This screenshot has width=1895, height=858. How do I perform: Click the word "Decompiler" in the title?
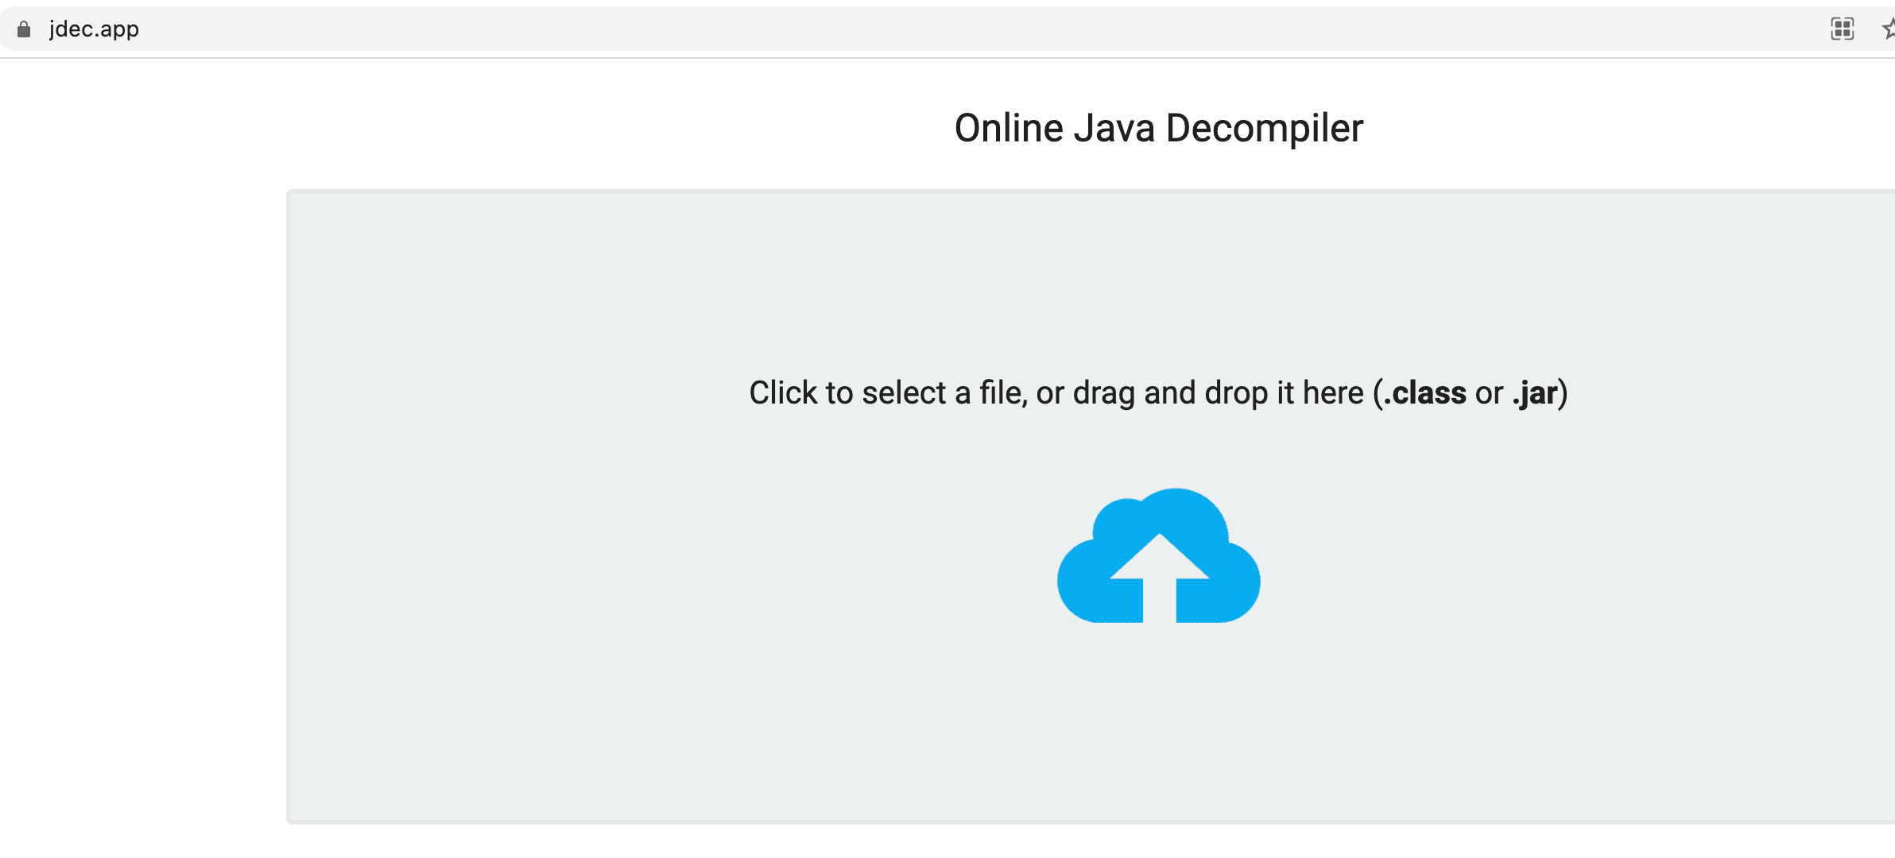(1264, 128)
